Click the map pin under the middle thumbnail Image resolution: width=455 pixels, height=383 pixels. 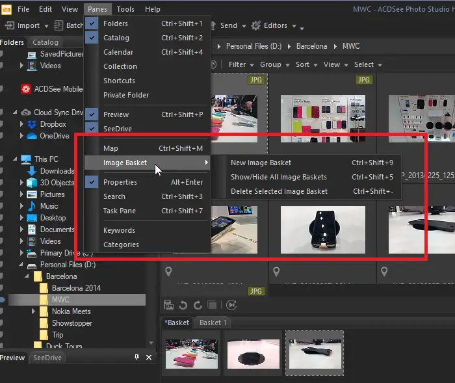[x=276, y=272]
